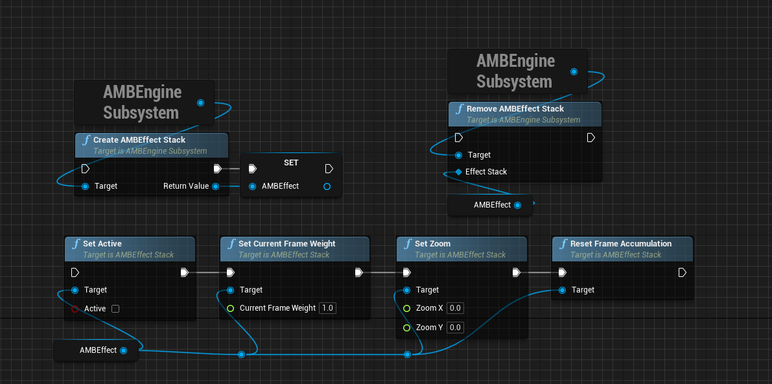Click the SET node exec input pin
This screenshot has height=384, width=772.
253,169
